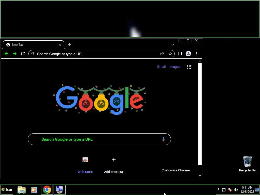This screenshot has height=195, width=260.
Task: Open the Google apps grid
Action: (189, 67)
